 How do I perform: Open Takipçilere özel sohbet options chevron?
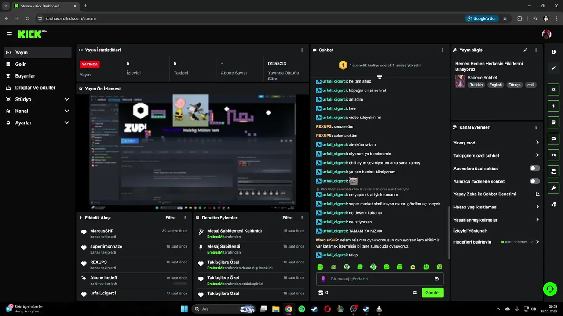537,155
